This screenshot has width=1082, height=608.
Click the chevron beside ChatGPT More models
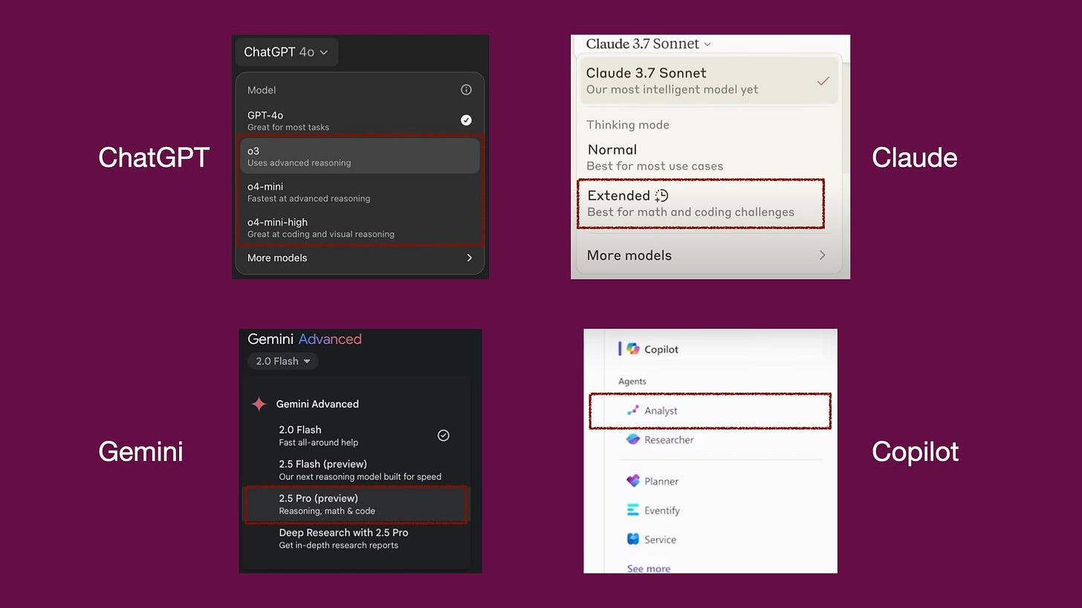(469, 258)
